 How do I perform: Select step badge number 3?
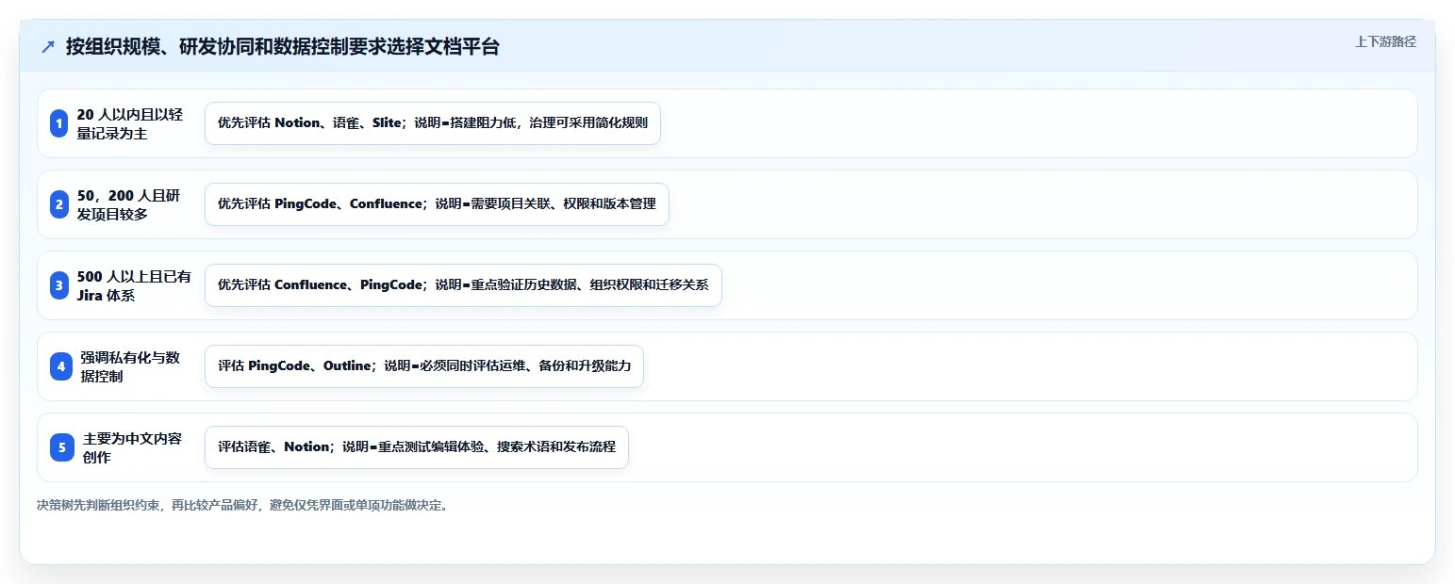pos(59,285)
